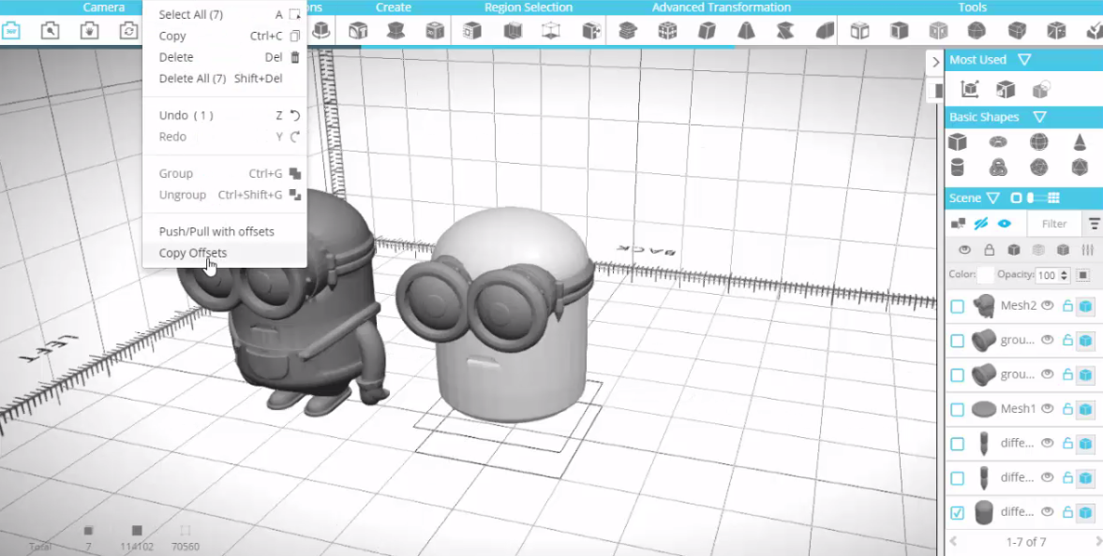Hide the Mesh1 object with its eye
Viewport: 1103px width, 556px height.
[x=1048, y=408]
